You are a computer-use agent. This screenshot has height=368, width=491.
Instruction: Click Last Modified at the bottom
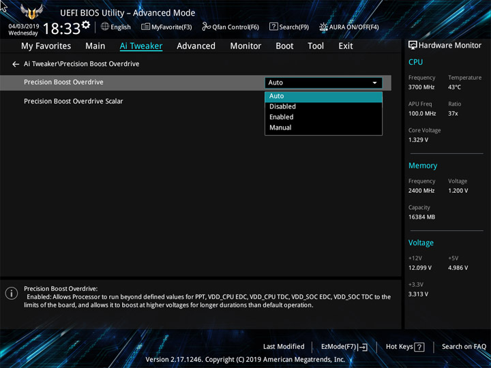click(x=284, y=347)
